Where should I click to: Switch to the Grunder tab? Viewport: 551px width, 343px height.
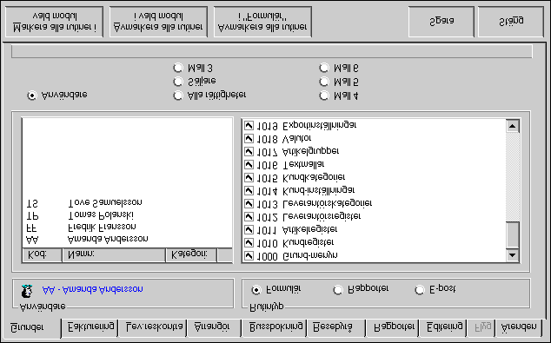31,328
